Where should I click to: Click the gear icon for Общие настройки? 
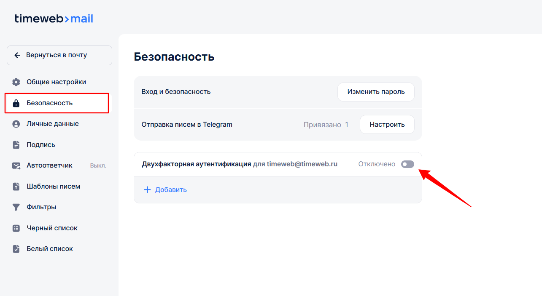click(x=16, y=82)
